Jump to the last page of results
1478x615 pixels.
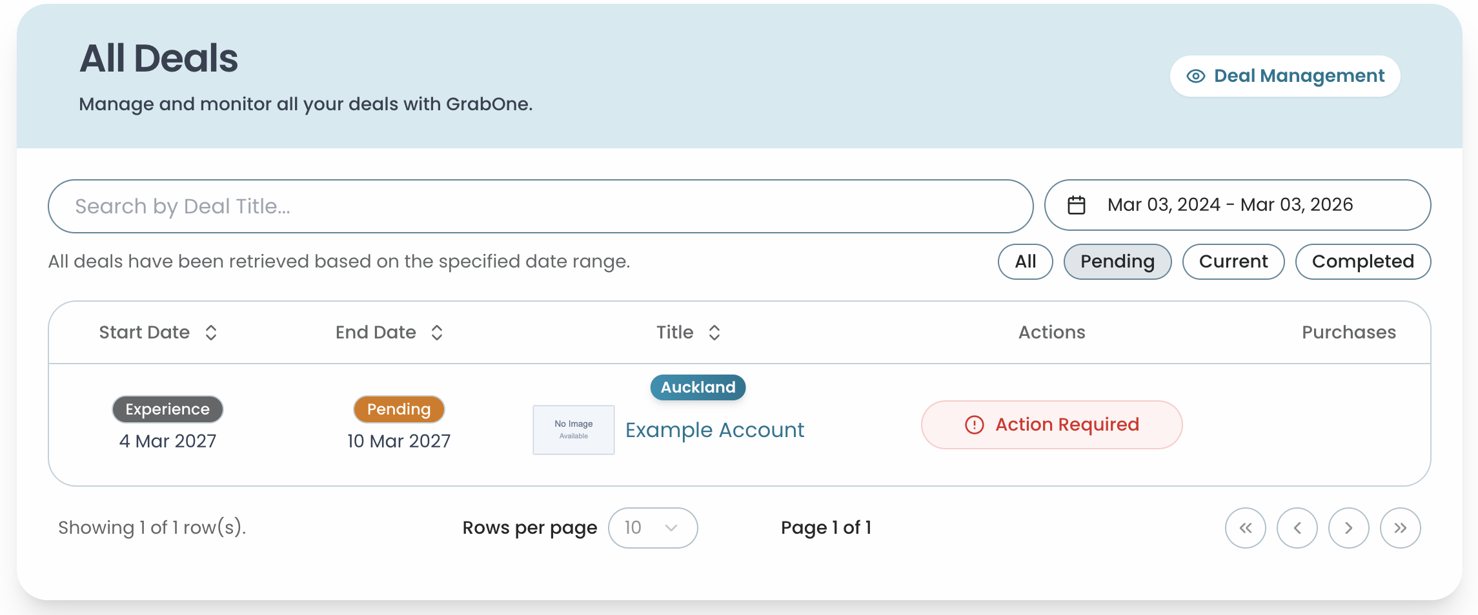(x=1400, y=528)
